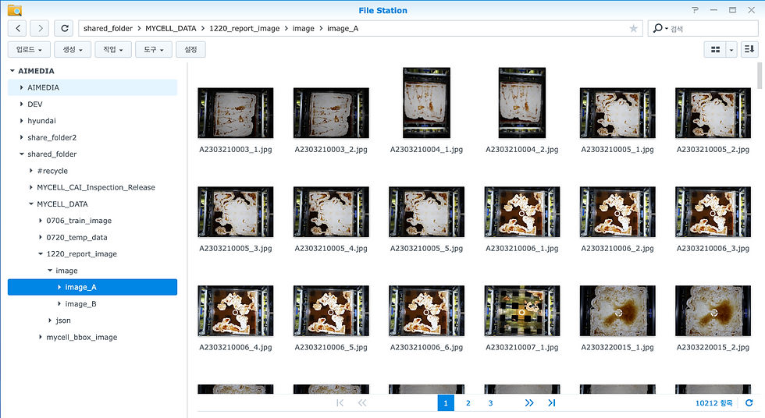Image resolution: width=765 pixels, height=418 pixels.
Task: Click shared_folder in the breadcrumb path
Action: pos(108,28)
